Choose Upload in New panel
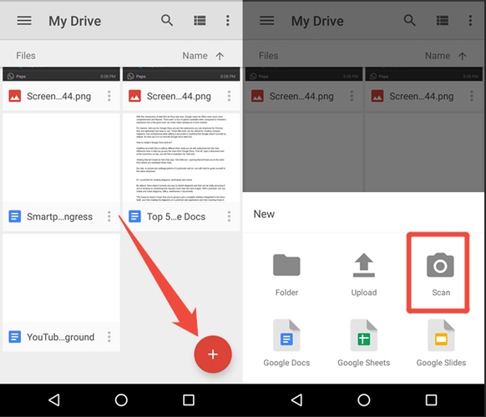This screenshot has height=417, width=486. (364, 275)
